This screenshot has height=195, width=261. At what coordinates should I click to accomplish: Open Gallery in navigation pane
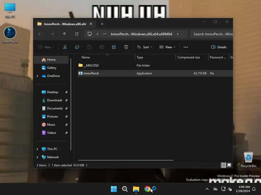click(x=51, y=68)
